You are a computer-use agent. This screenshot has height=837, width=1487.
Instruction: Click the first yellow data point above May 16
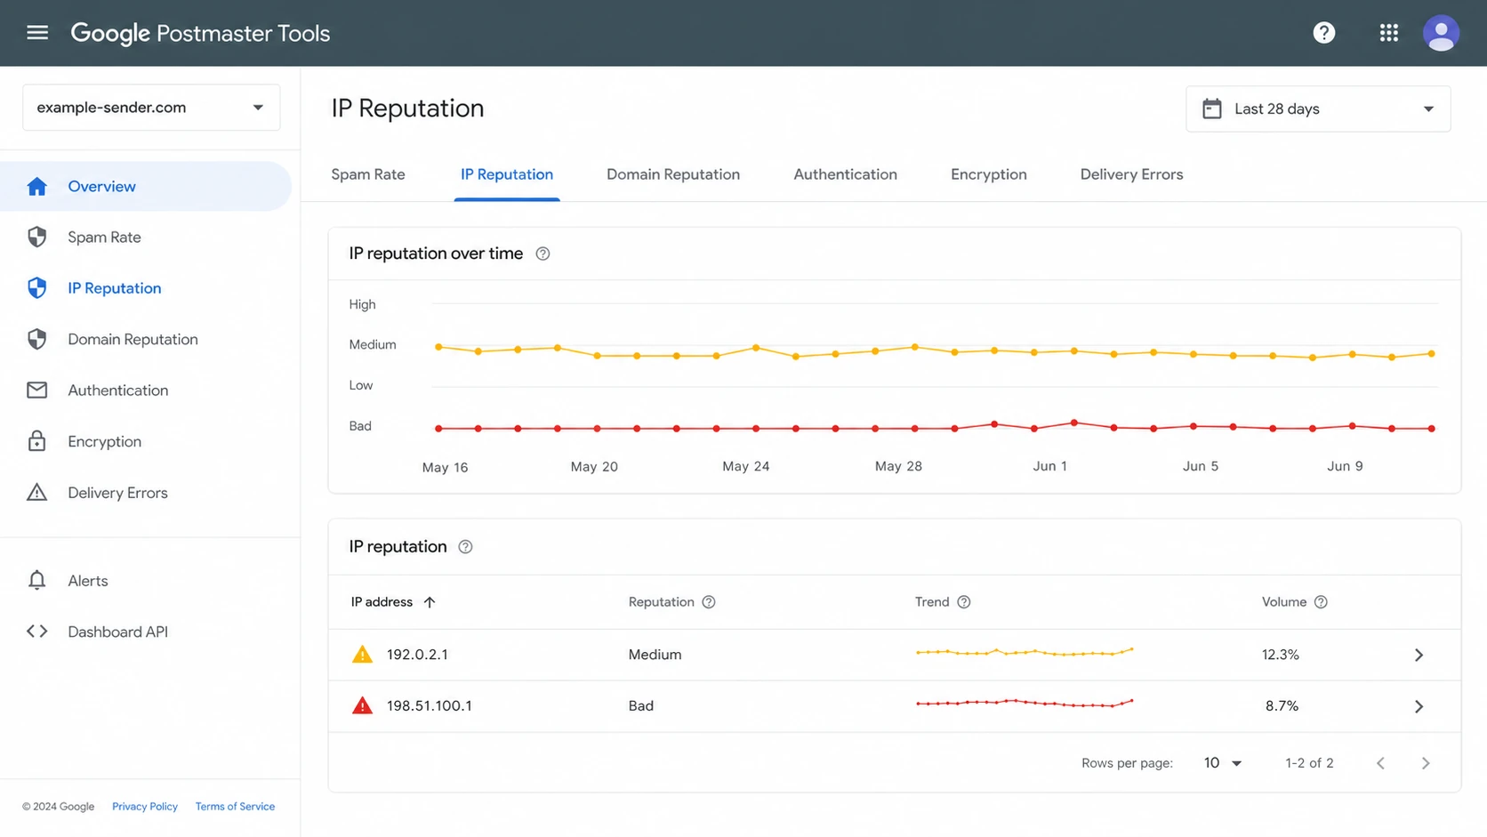[438, 347]
